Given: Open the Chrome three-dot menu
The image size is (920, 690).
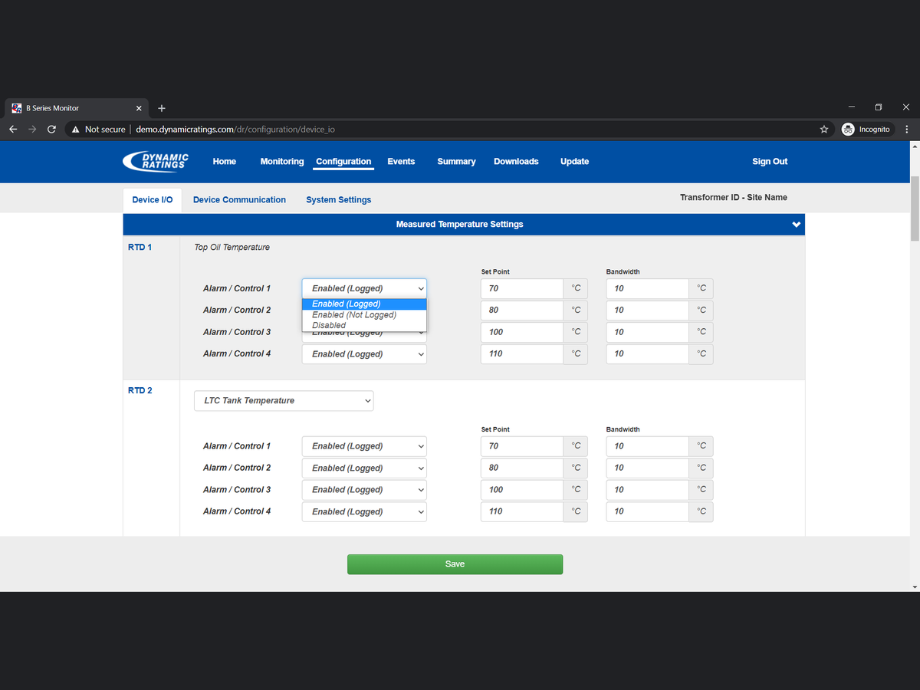Looking at the screenshot, I should tap(907, 130).
